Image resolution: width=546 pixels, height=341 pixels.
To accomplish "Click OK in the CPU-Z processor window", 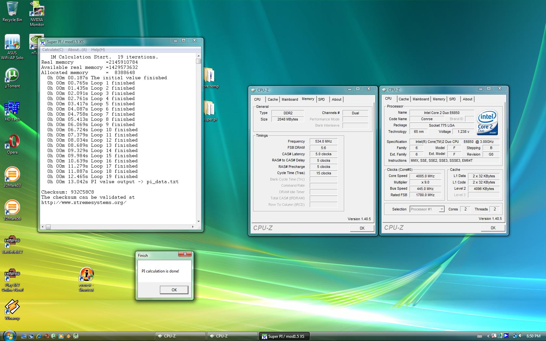I will (493, 228).
